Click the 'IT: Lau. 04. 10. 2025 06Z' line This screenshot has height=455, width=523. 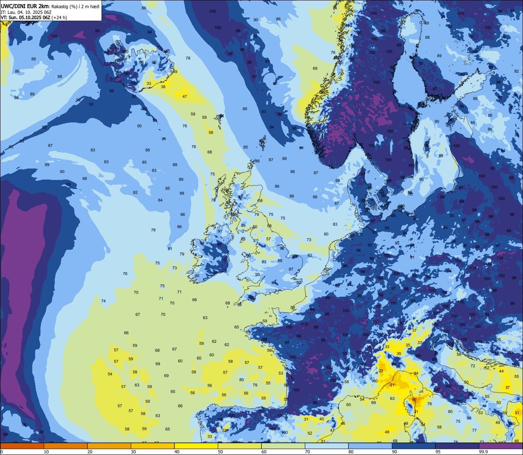[26, 12]
